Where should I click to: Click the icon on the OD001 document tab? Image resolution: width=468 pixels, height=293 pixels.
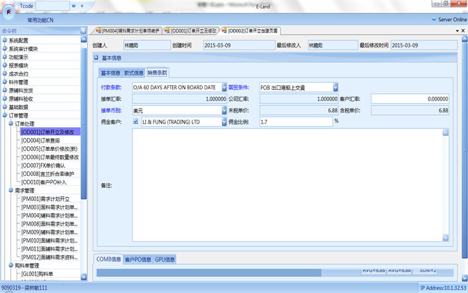click(166, 30)
